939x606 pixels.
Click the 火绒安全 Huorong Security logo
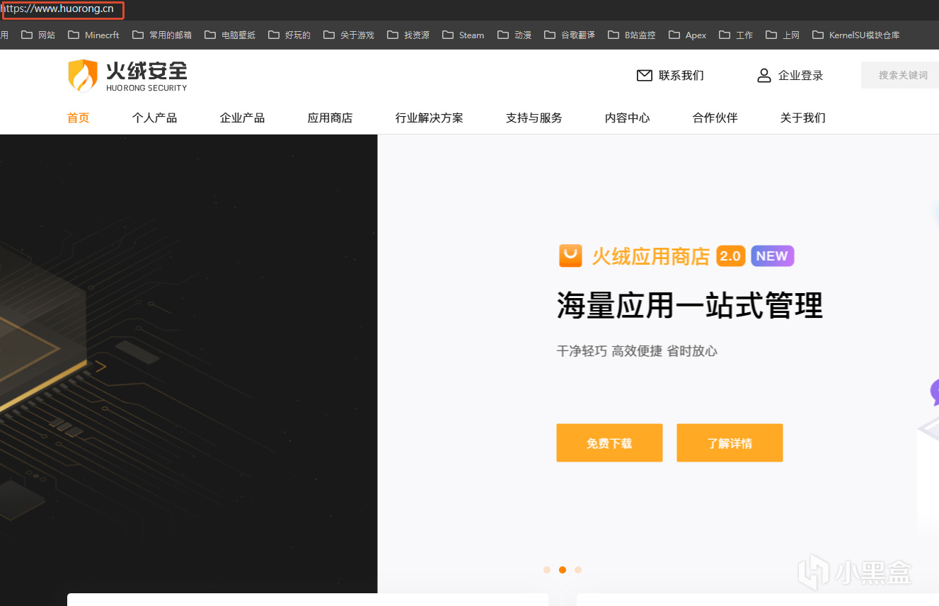(x=127, y=76)
